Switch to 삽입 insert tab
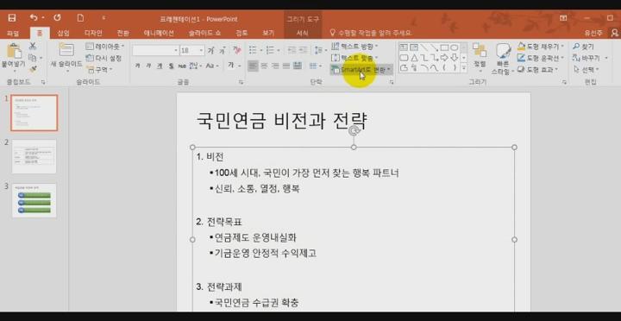The width and height of the screenshot is (621, 321). [x=63, y=33]
